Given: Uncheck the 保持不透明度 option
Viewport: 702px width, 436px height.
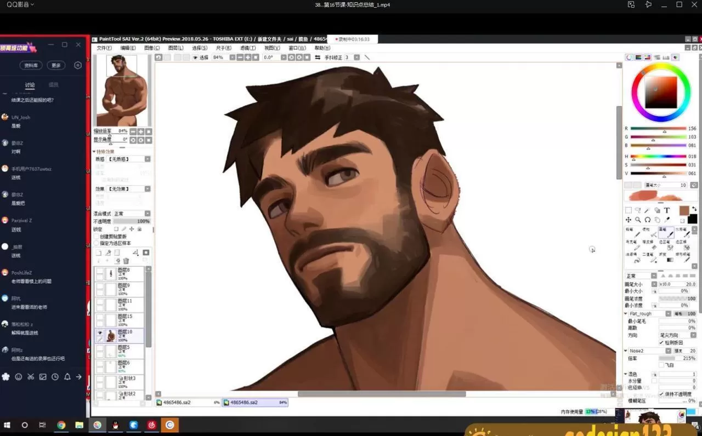Looking at the screenshot, I should [x=661, y=394].
